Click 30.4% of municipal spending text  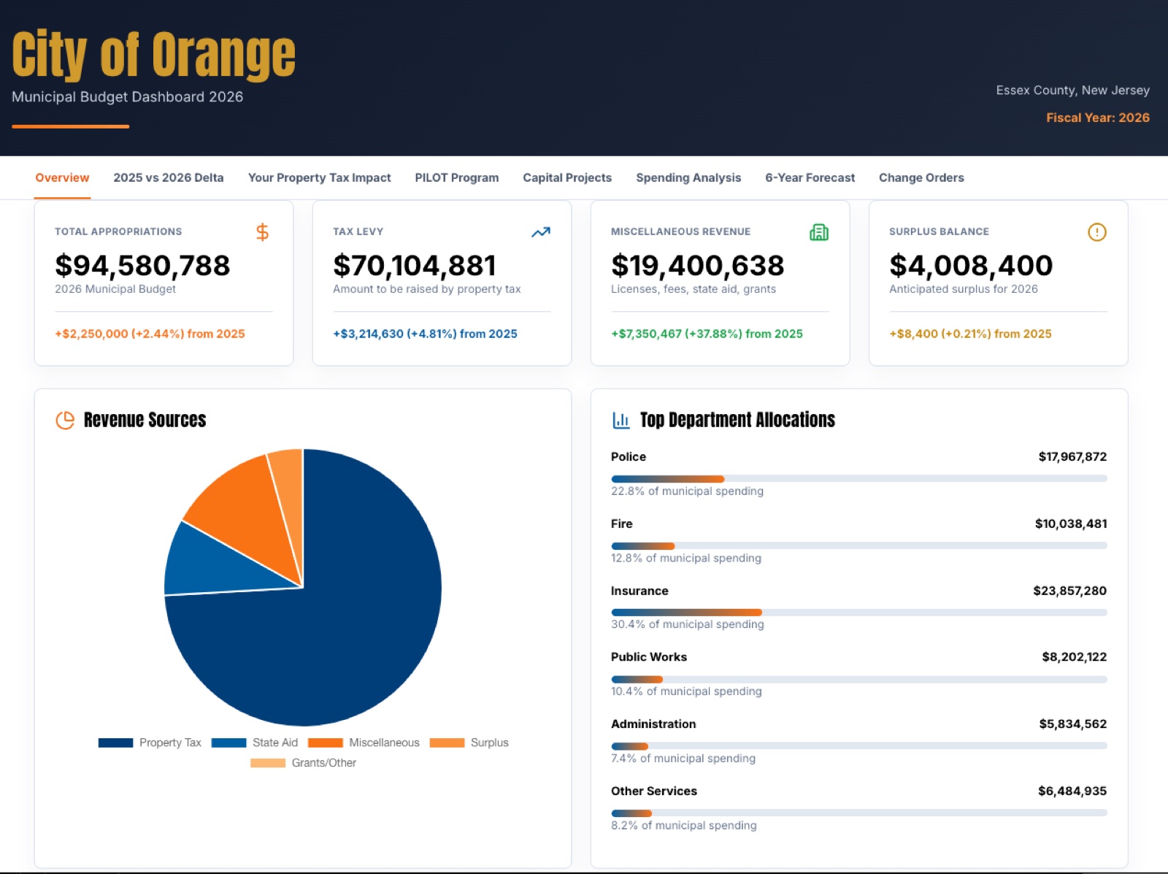point(688,624)
